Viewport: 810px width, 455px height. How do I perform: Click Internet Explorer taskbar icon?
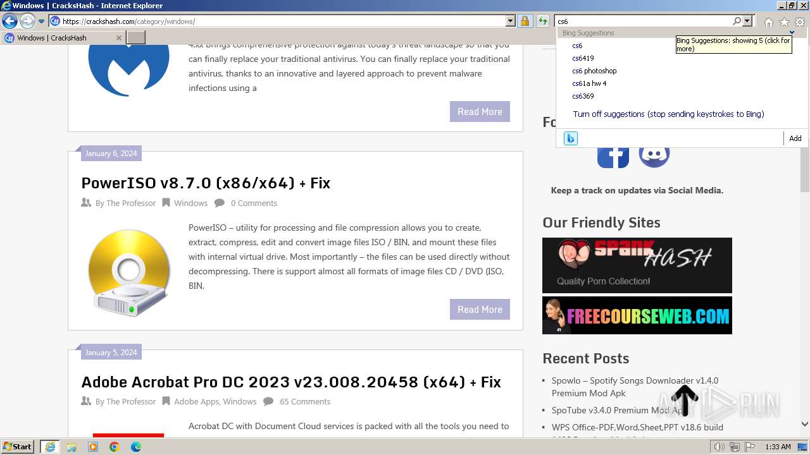(50, 447)
